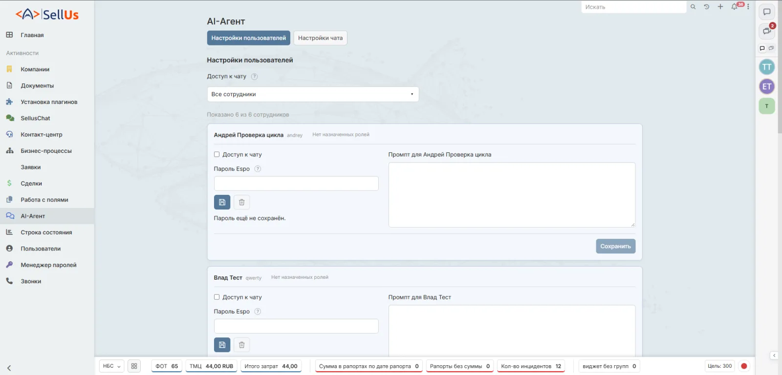Click Андрей's Пароль Espo input field
The width and height of the screenshot is (782, 375).
click(x=296, y=184)
